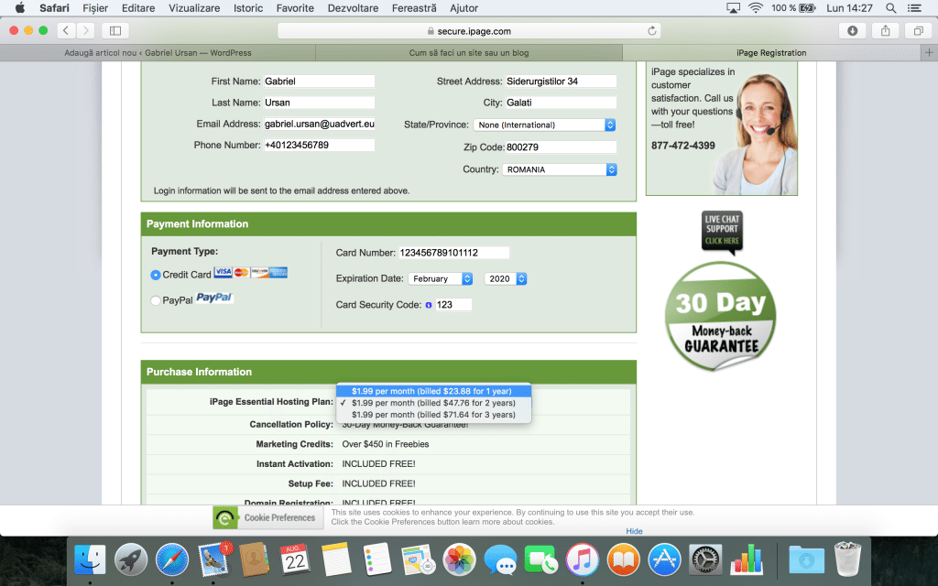Switch to 'Cum să faci un site' tab

pyautogui.click(x=469, y=52)
